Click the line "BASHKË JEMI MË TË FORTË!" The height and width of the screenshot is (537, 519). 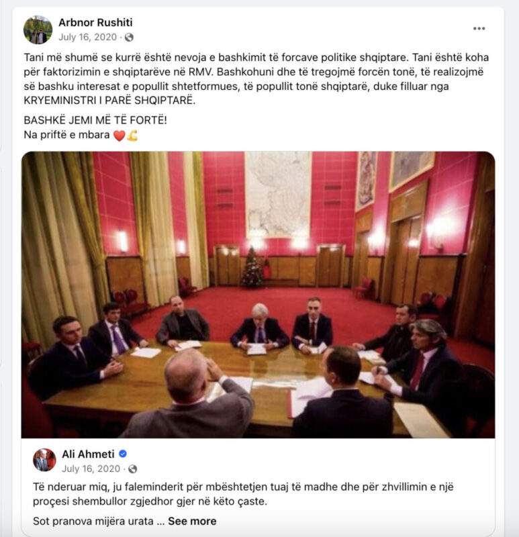(x=95, y=120)
